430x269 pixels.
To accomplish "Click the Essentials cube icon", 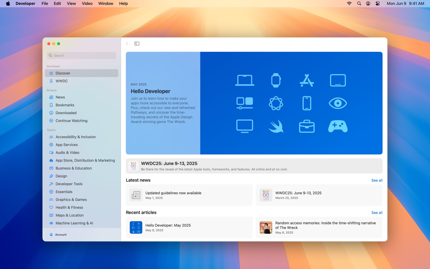I will 51,192.
